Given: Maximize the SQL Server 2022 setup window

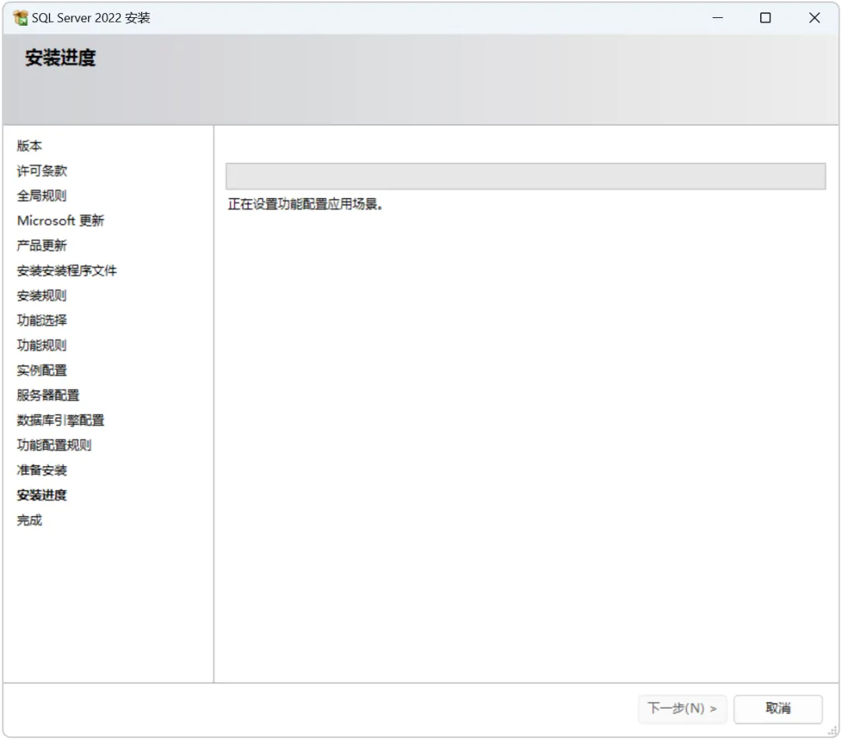Looking at the screenshot, I should point(766,18).
